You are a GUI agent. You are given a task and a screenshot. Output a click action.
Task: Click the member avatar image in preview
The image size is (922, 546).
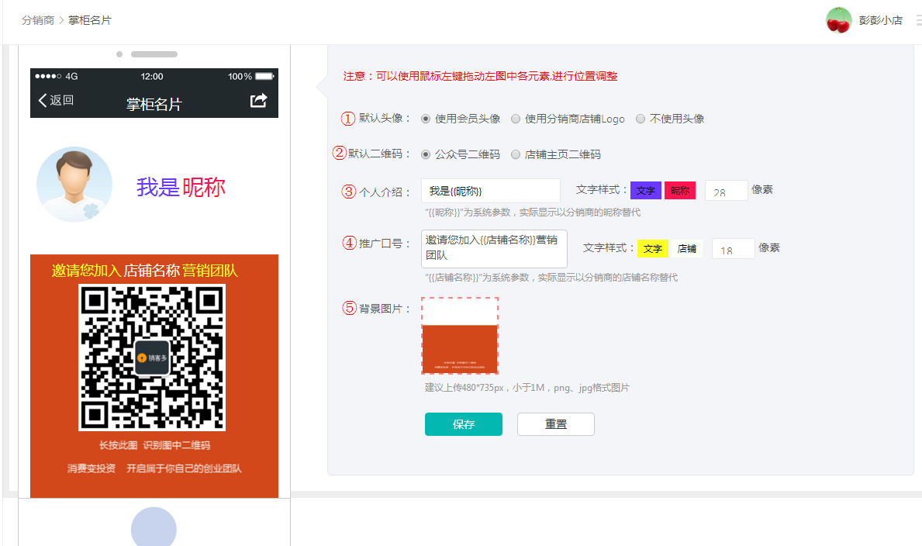click(x=74, y=184)
